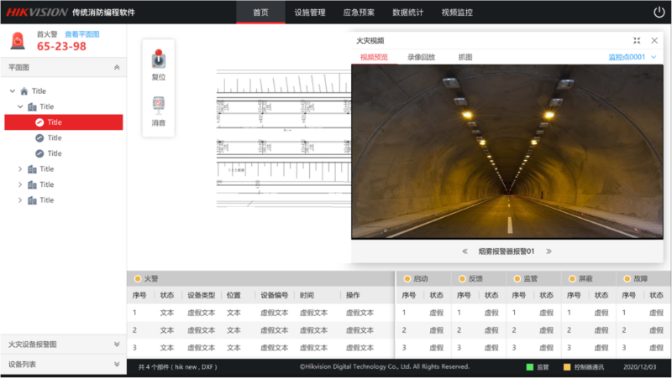Switch to 抓图 snapshot tab
Screen dimensions: 672x378
pyautogui.click(x=465, y=57)
